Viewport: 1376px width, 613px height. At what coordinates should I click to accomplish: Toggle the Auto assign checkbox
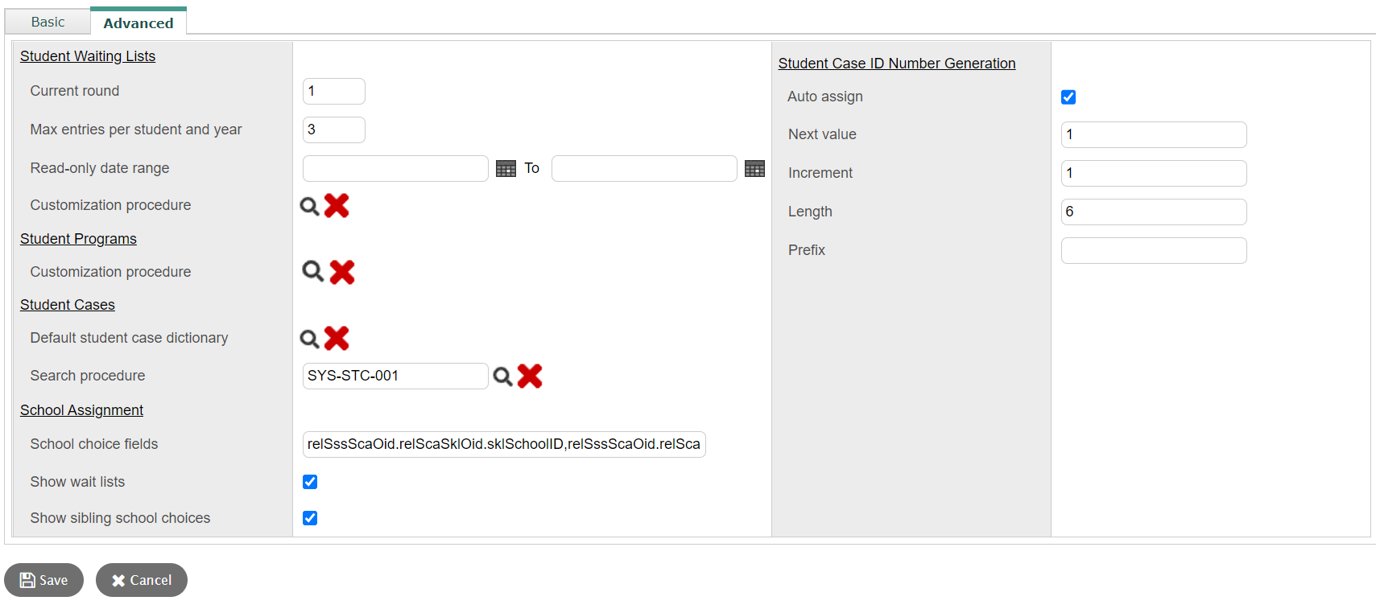(1068, 97)
